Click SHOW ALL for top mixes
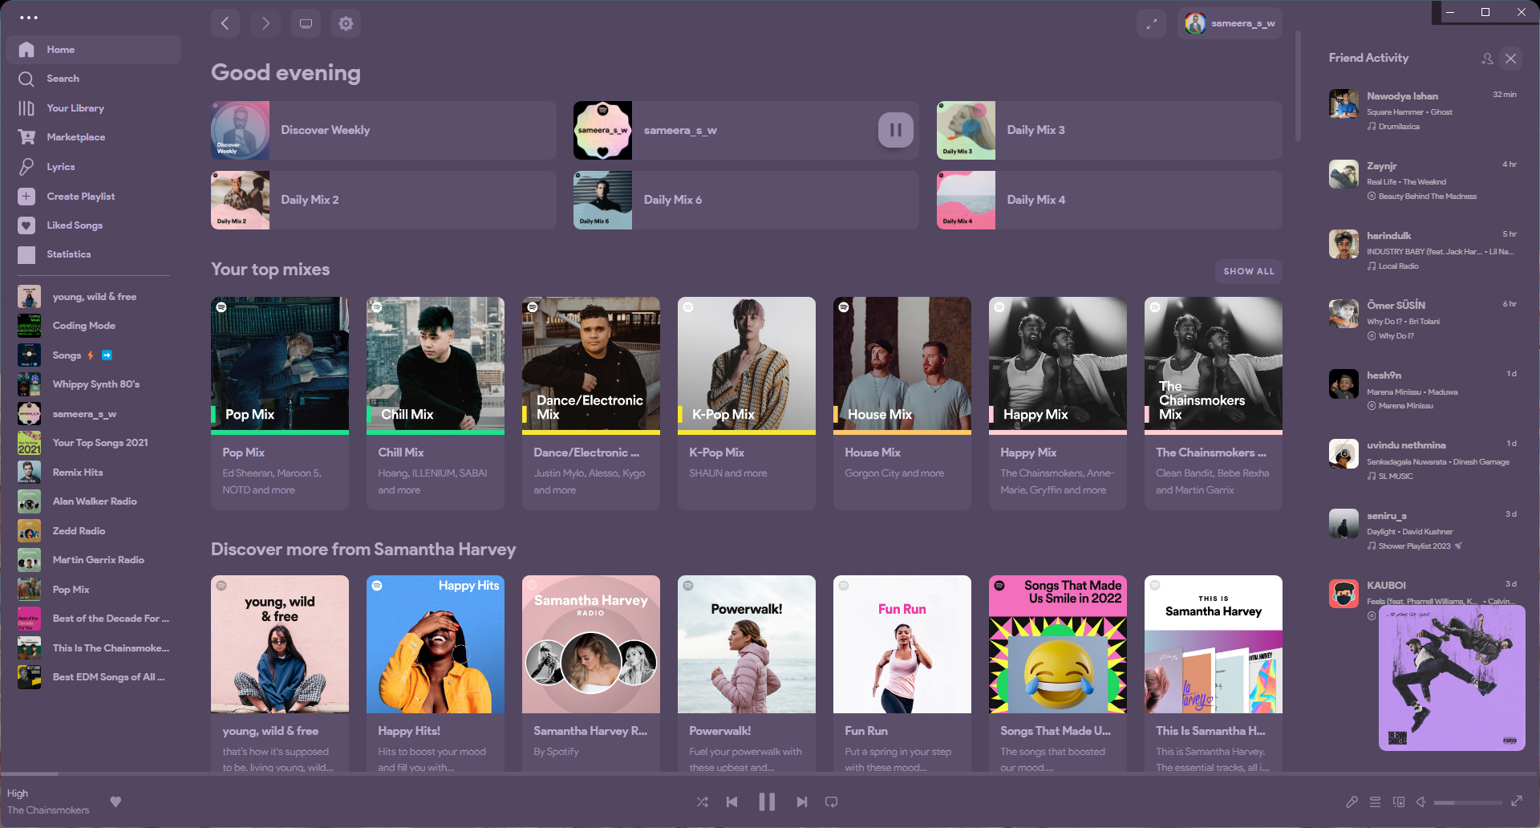Image resolution: width=1540 pixels, height=828 pixels. (x=1249, y=271)
